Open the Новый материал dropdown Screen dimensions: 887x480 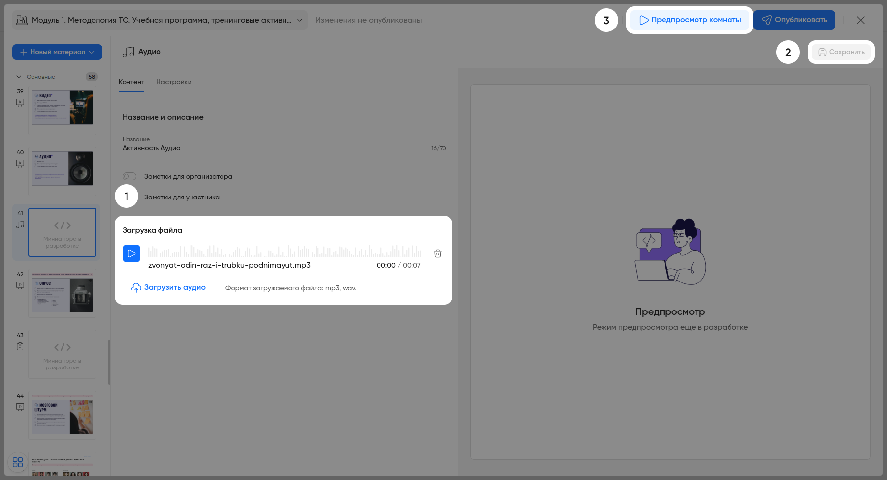pyautogui.click(x=57, y=52)
